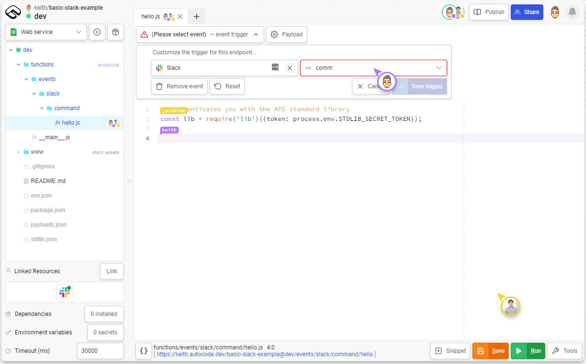Expand the www folder
The width and height of the screenshot is (586, 364).
tap(18, 152)
